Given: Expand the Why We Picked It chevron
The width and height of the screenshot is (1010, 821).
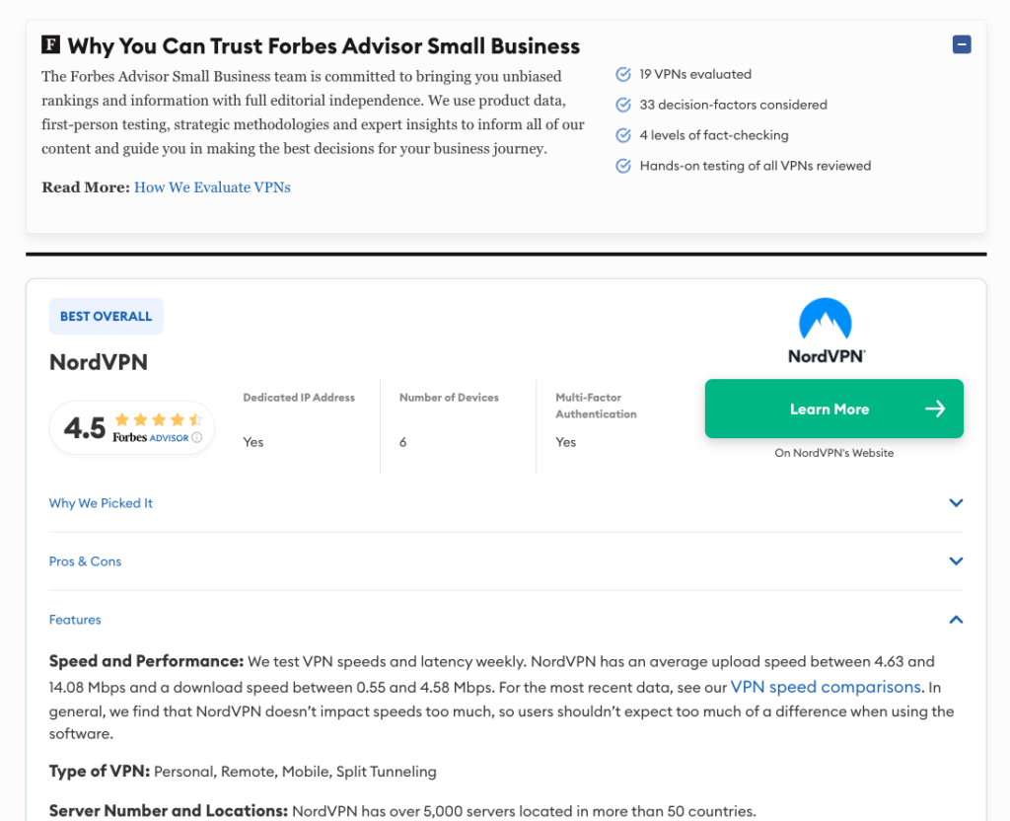Looking at the screenshot, I should [955, 503].
